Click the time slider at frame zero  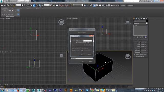click(5, 87)
